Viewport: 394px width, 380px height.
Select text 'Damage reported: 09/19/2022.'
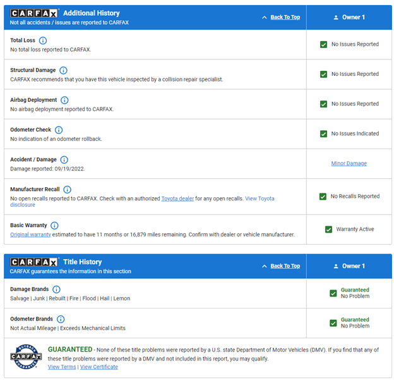click(x=47, y=169)
